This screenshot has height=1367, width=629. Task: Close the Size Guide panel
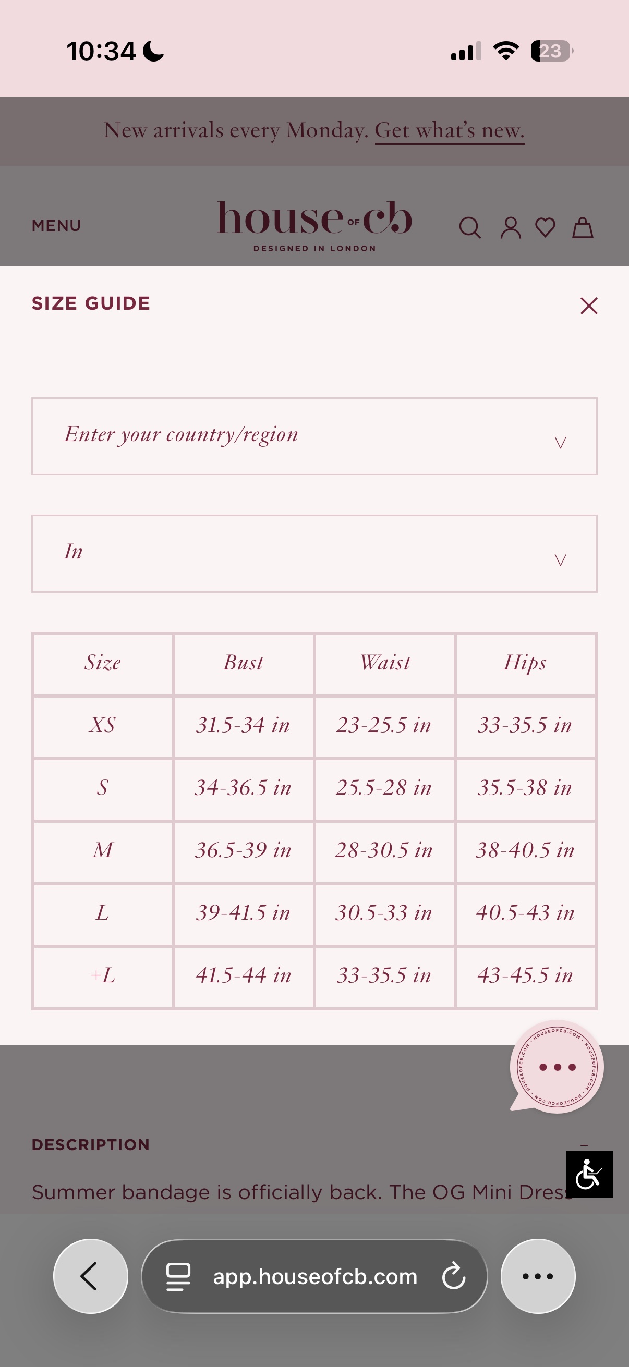[x=589, y=306]
